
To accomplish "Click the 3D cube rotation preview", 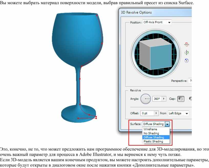I will click(x=155, y=54).
